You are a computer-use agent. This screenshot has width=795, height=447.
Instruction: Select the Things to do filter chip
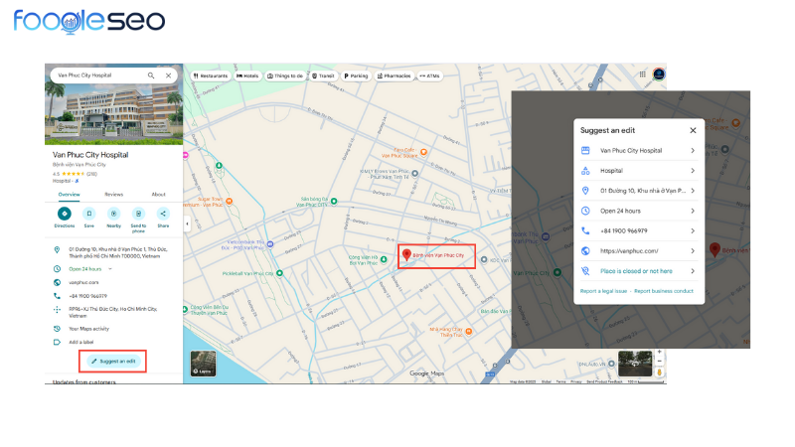pos(285,76)
